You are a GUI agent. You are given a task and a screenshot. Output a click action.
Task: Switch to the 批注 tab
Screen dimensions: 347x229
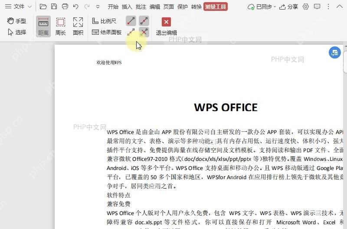point(141,7)
